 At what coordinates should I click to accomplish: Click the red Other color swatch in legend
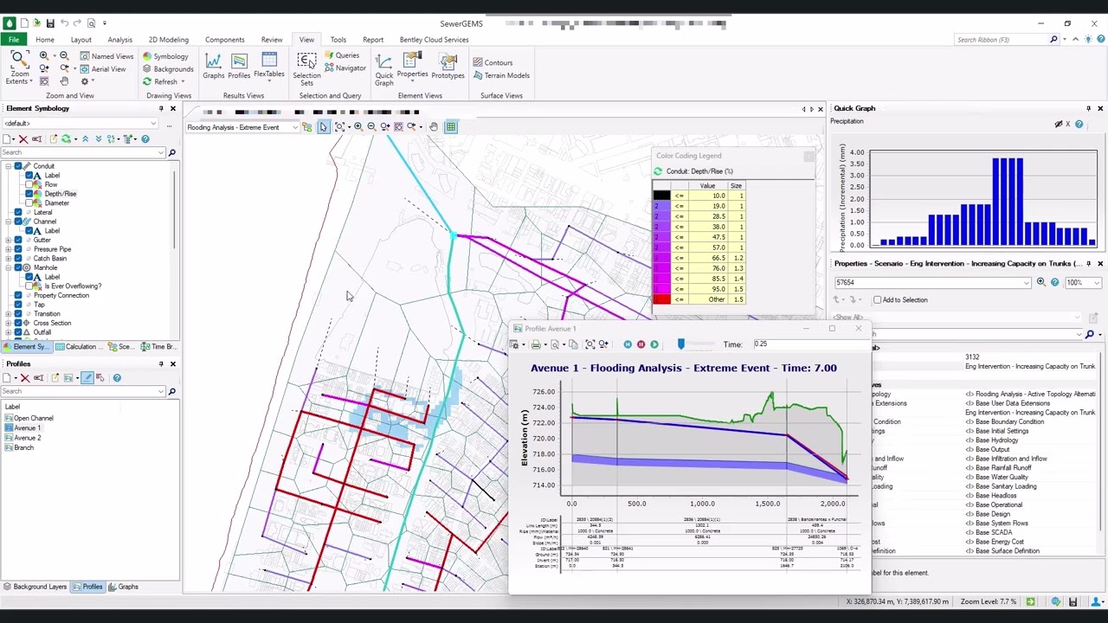[x=661, y=299]
